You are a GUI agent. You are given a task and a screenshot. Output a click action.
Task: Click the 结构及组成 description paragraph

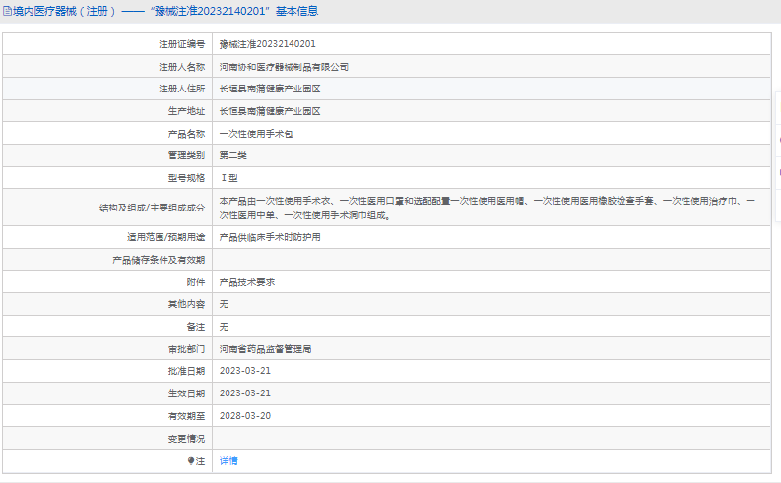(488, 208)
